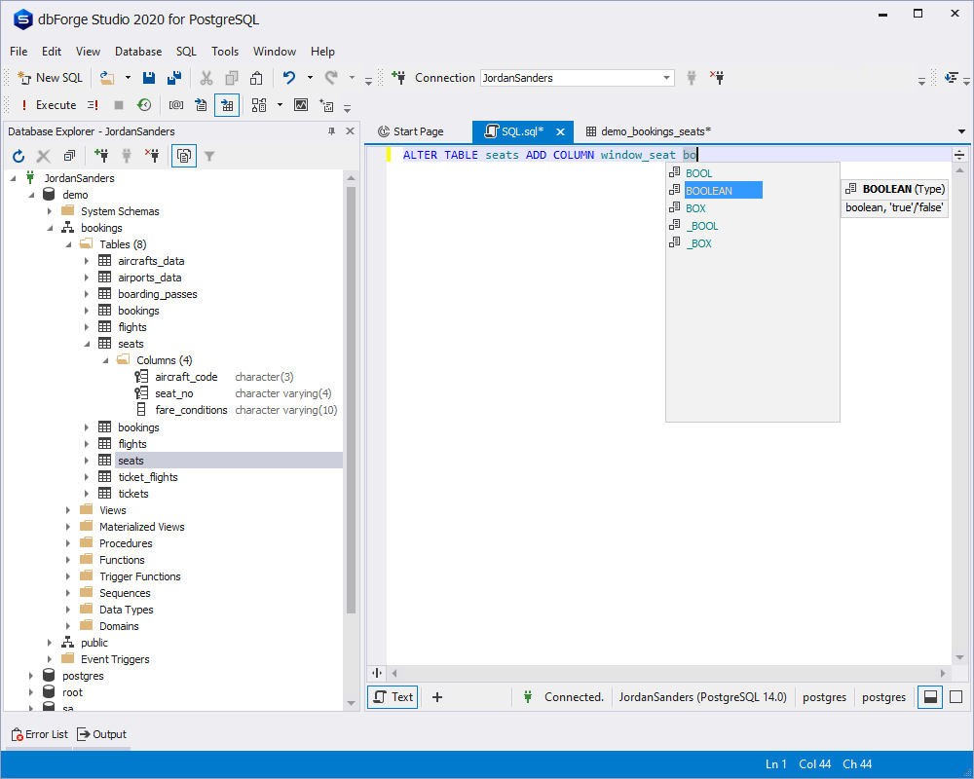Pin the Database Explorer panel
This screenshot has height=779, width=974.
331,131
